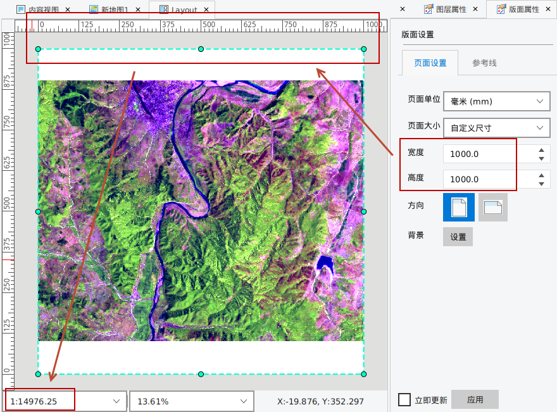The image size is (557, 412).
Task: Open the 页面大小 page size dropdown
Action: [496, 128]
